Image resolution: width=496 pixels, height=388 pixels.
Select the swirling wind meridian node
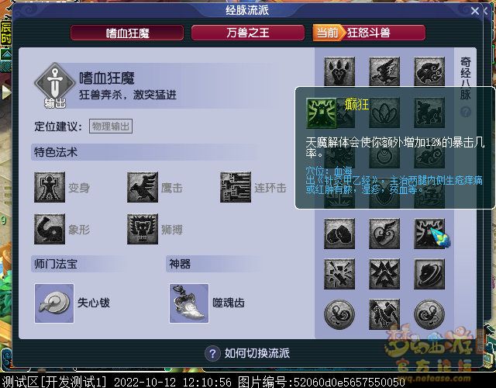429,274
